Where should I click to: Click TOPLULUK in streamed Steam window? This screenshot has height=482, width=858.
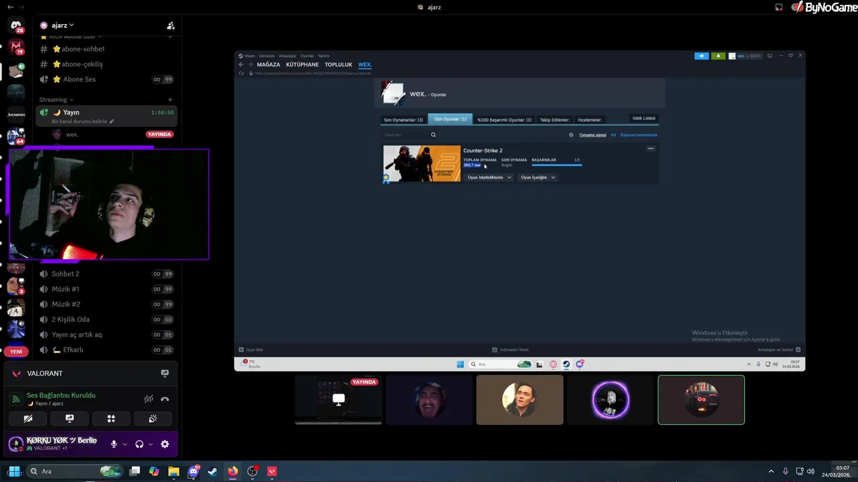[339, 65]
